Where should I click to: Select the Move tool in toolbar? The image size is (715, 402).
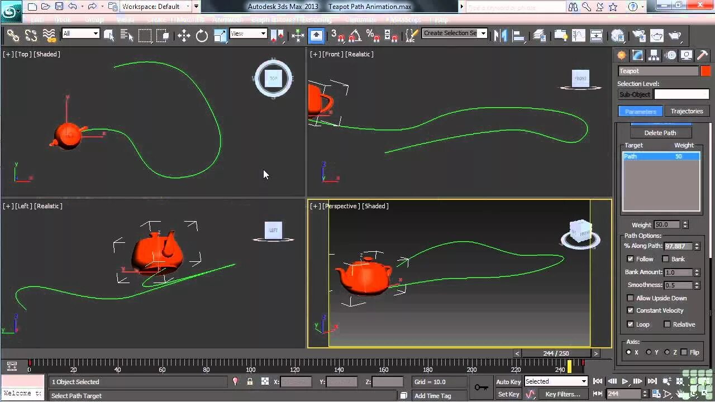[184, 36]
